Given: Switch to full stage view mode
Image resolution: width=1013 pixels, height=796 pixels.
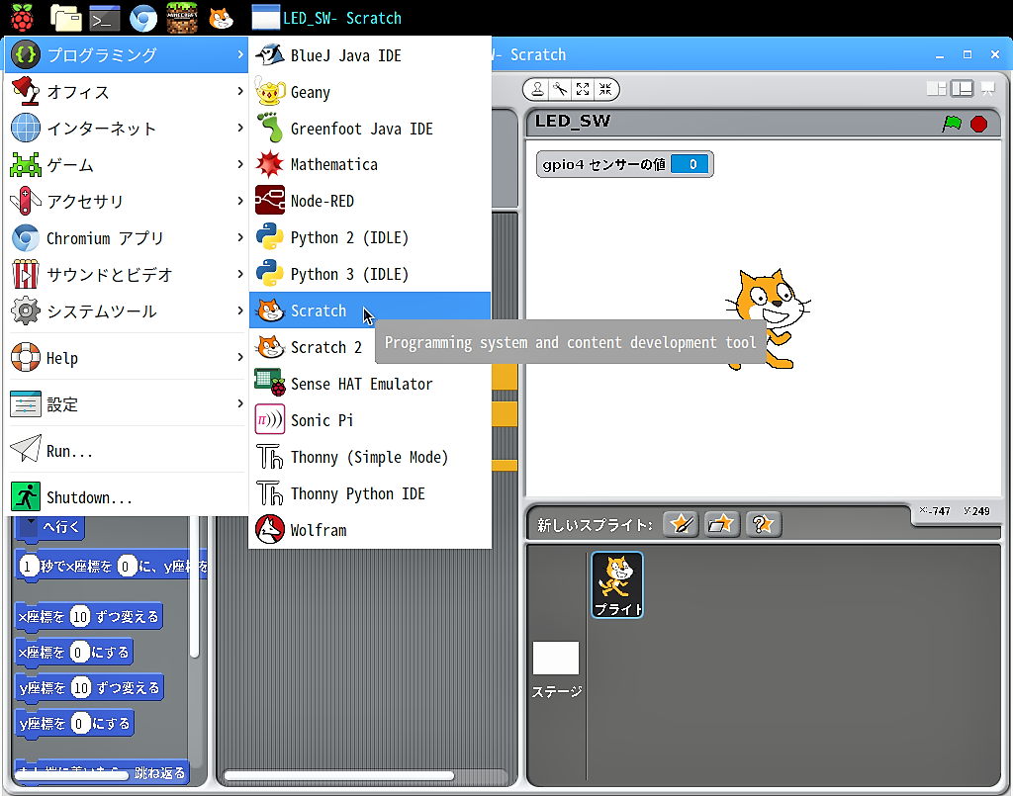Looking at the screenshot, I should (962, 88).
